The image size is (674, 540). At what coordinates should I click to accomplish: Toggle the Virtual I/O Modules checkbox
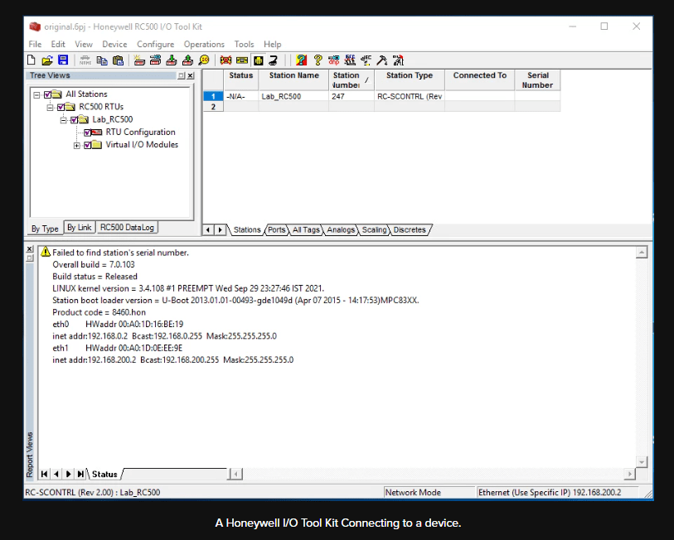(88, 145)
